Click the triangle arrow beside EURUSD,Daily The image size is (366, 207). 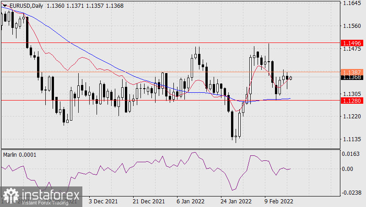(x=5, y=5)
